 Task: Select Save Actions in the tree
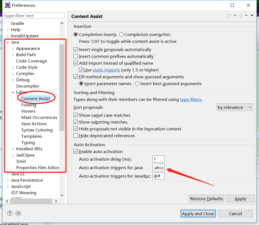[x=34, y=124]
